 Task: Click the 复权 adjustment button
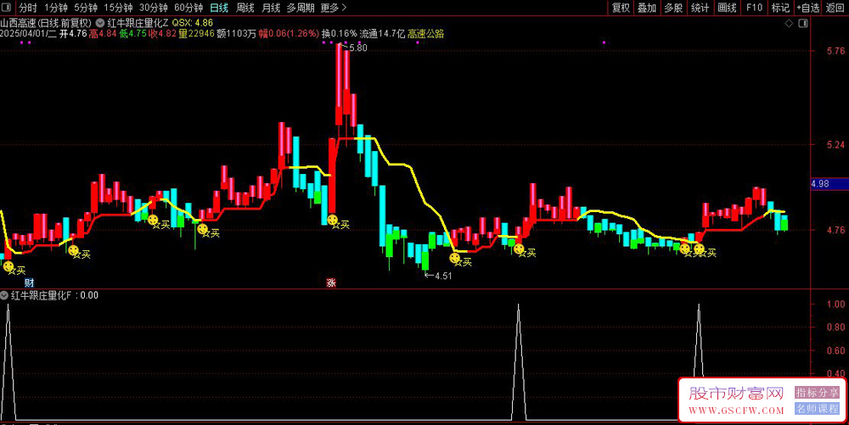coord(621,8)
